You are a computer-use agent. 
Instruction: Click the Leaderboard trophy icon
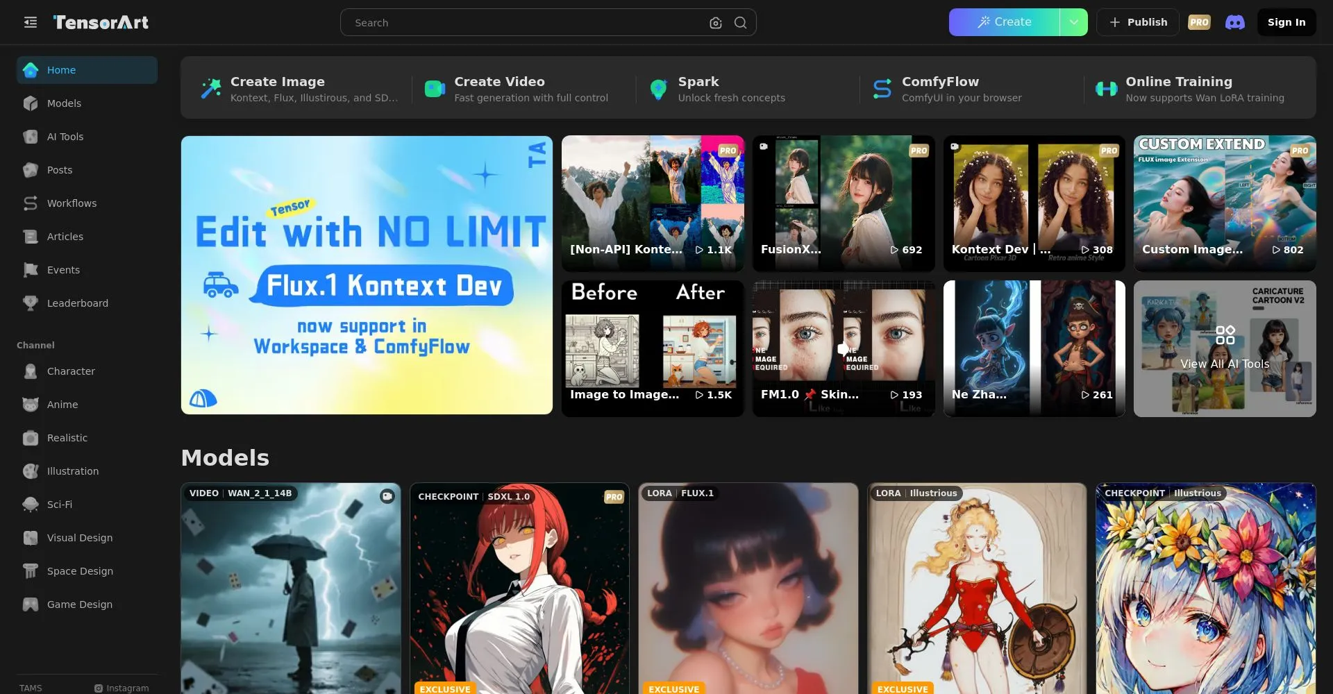click(31, 303)
